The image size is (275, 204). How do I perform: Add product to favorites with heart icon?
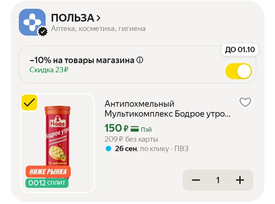tap(245, 102)
